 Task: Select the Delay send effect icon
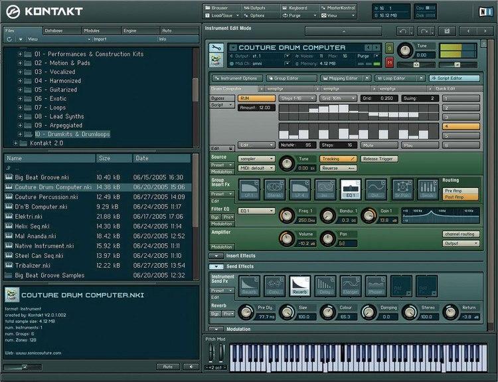coord(325,286)
